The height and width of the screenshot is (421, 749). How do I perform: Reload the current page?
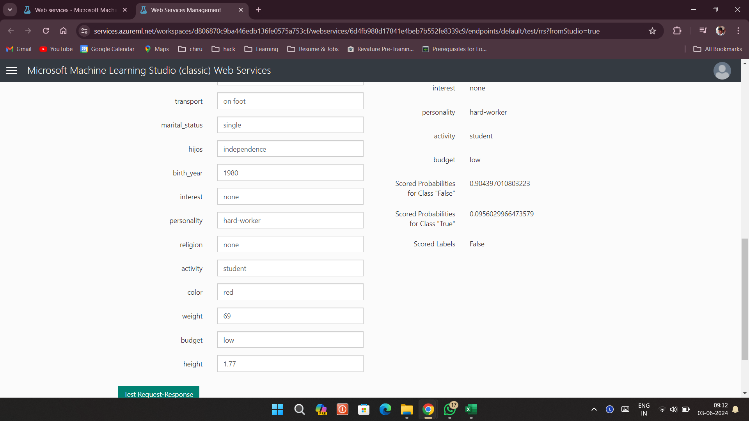point(46,31)
